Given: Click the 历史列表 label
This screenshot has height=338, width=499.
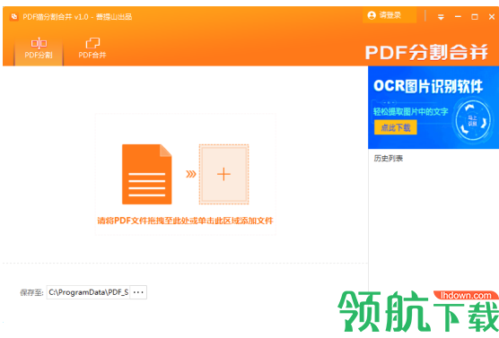Looking at the screenshot, I should pyautogui.click(x=389, y=159).
